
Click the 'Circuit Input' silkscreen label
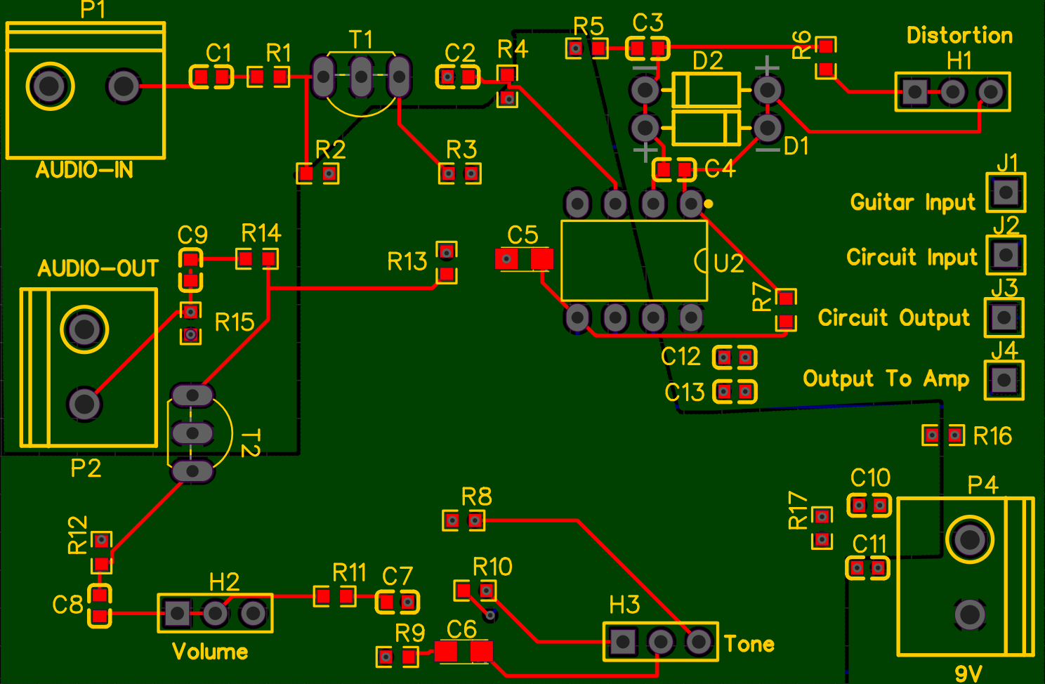pos(912,257)
